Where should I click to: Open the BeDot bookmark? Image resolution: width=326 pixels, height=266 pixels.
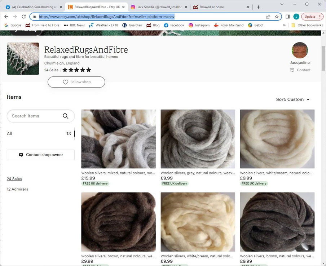256,25
